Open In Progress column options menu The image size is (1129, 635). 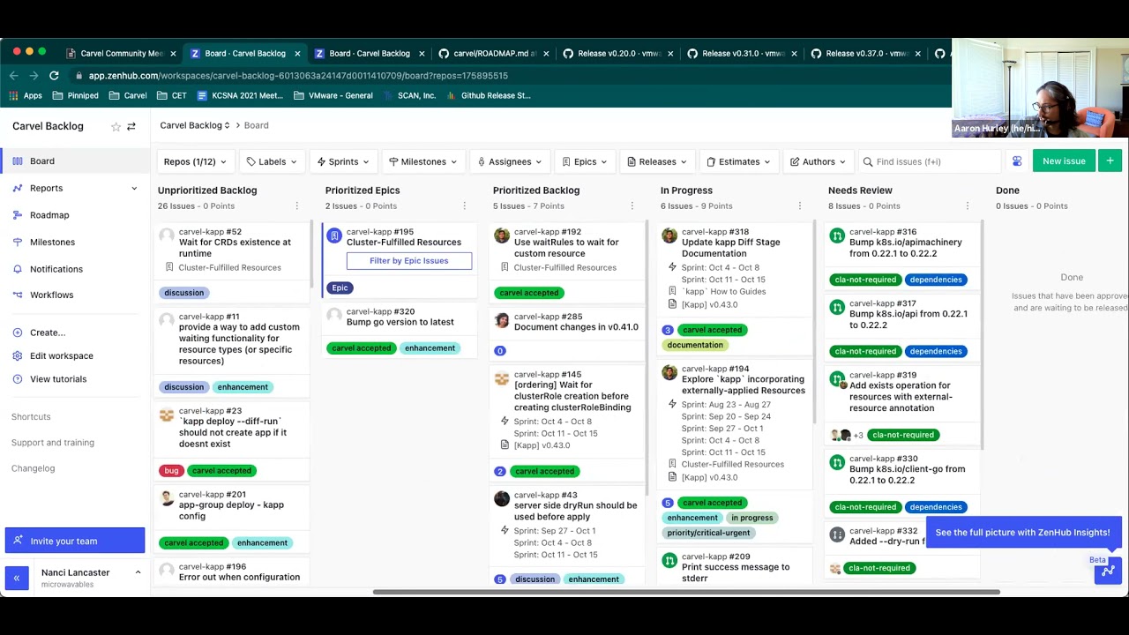[799, 206]
